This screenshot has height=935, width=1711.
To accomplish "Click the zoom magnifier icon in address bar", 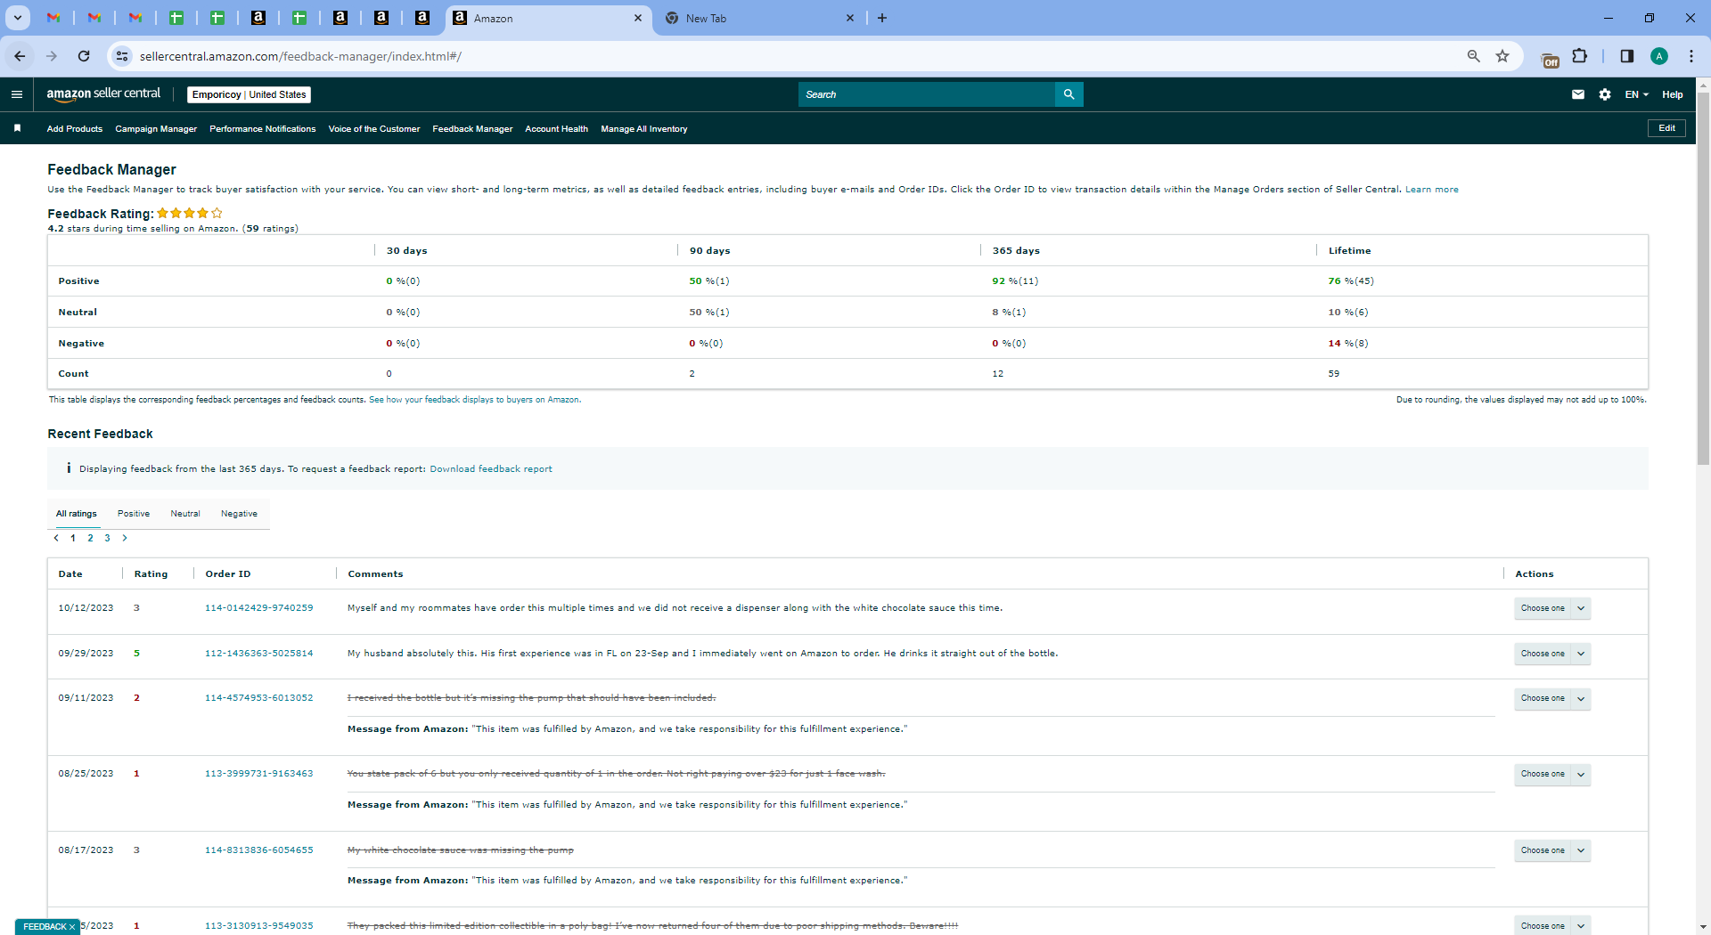I will tap(1474, 56).
